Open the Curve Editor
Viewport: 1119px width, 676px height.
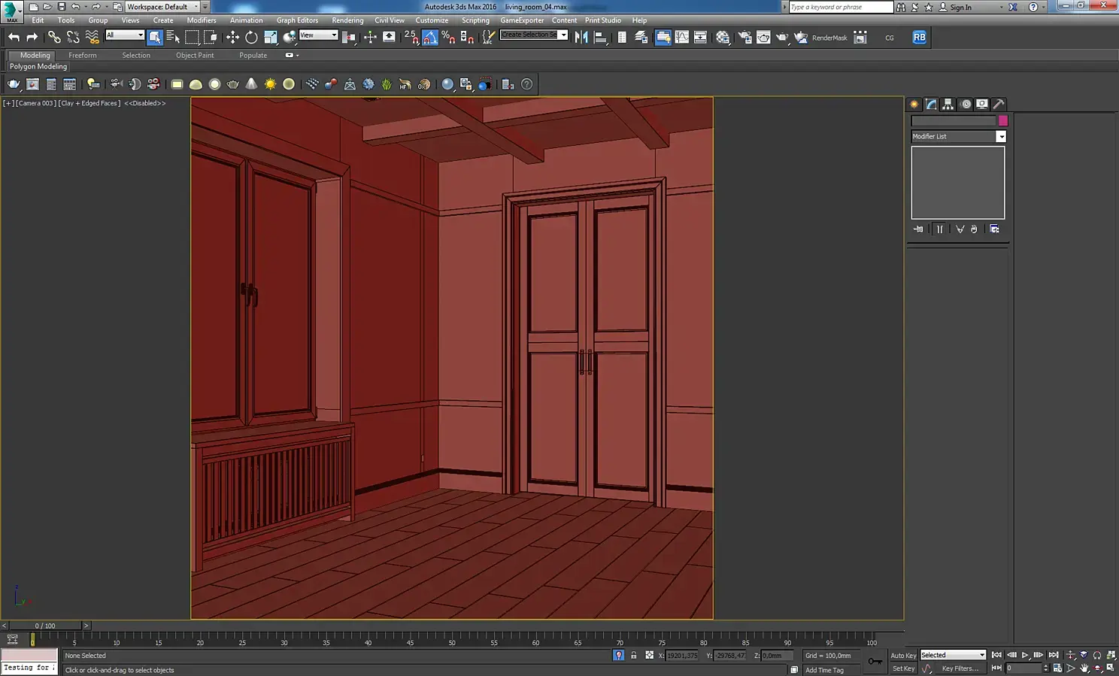pyautogui.click(x=681, y=37)
